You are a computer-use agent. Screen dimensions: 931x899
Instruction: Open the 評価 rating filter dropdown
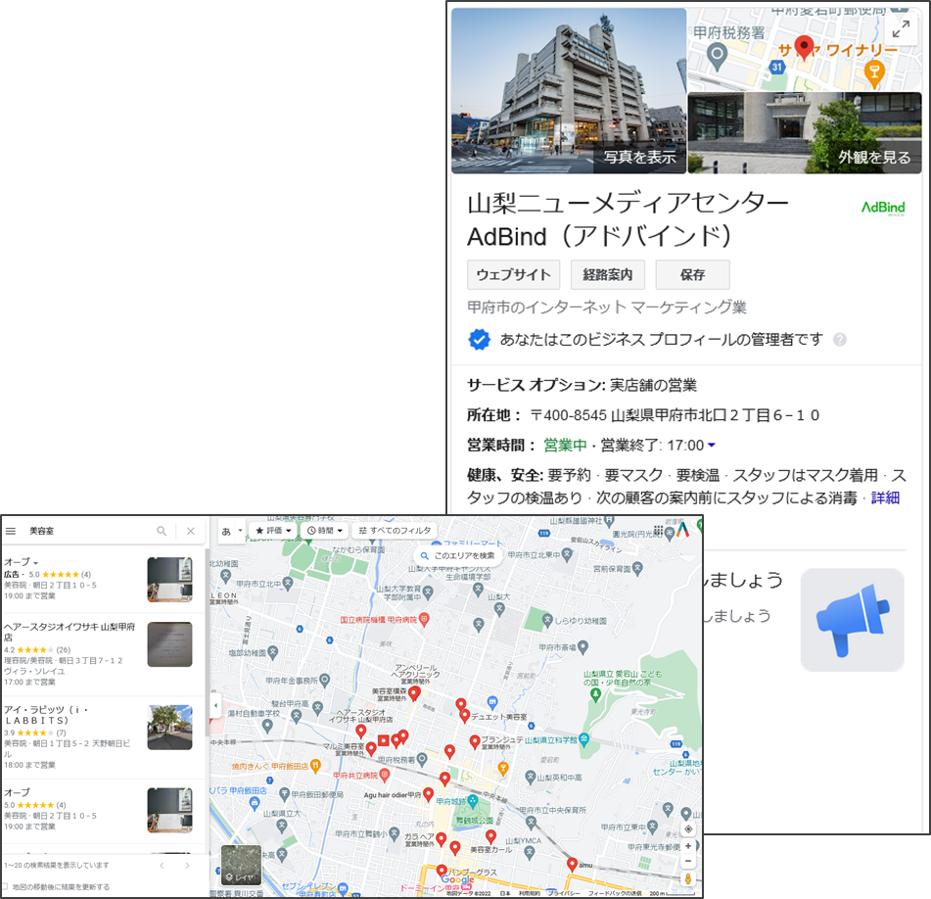(273, 530)
